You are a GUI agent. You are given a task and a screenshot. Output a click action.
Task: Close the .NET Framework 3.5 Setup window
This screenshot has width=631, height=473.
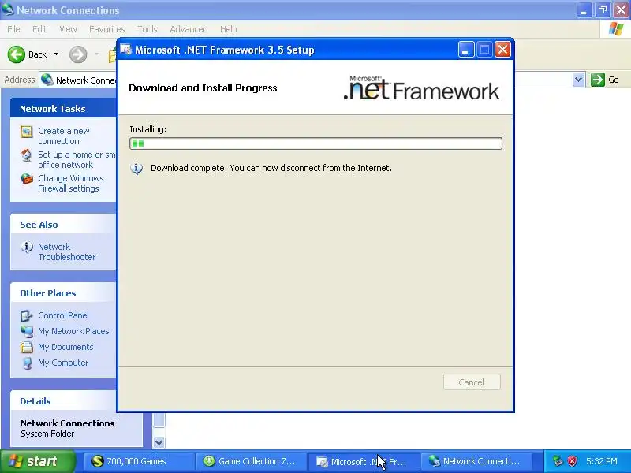pyautogui.click(x=502, y=50)
